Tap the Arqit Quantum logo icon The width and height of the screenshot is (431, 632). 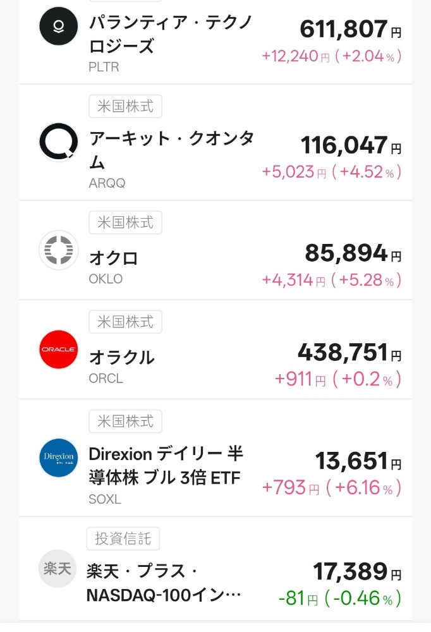point(59,142)
